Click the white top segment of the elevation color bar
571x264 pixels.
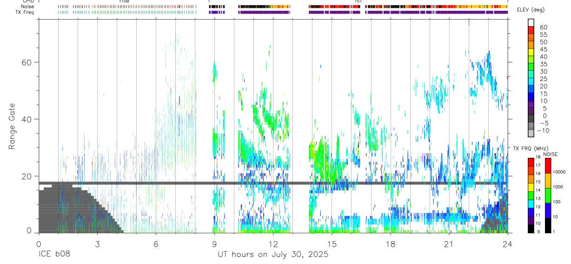(531, 22)
